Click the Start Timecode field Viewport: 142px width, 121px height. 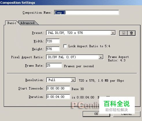58,88
